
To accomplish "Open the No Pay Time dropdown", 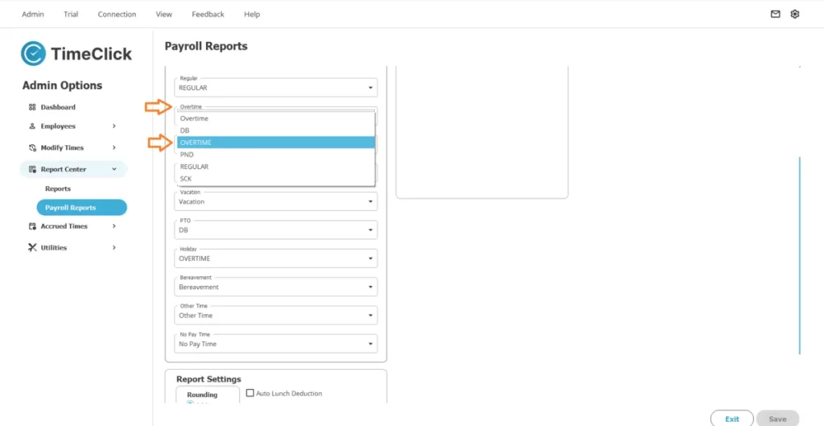I will pyautogui.click(x=275, y=343).
